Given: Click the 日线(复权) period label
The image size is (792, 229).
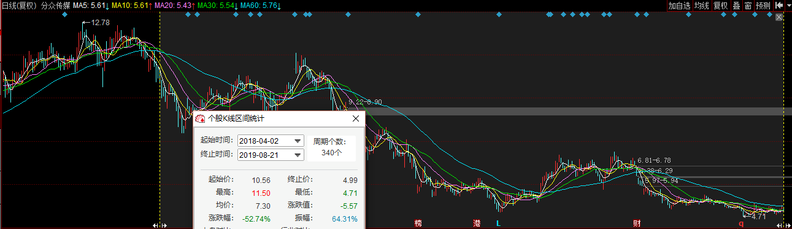Looking at the screenshot, I should coord(19,6).
